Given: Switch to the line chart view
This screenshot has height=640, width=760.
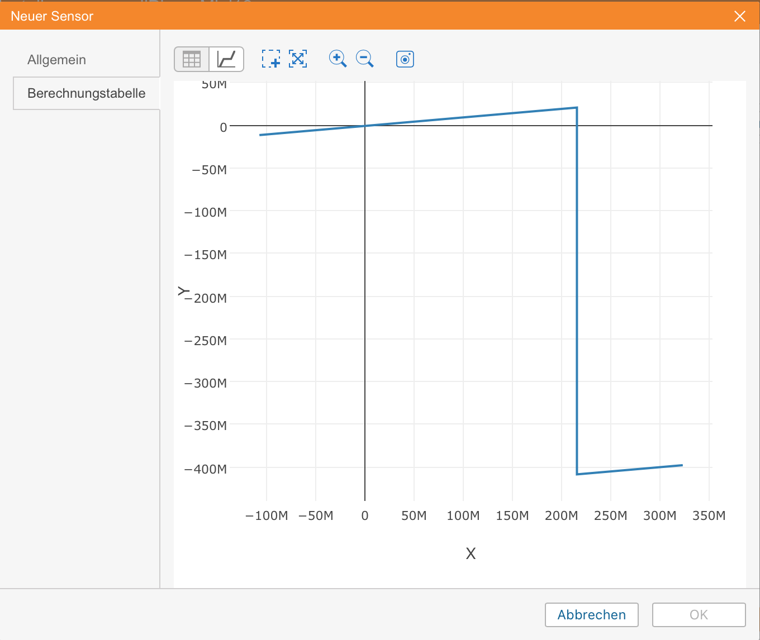Looking at the screenshot, I should coord(226,59).
